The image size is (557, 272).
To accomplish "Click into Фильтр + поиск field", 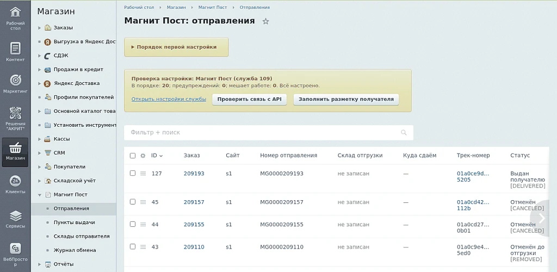I will click(x=269, y=132).
